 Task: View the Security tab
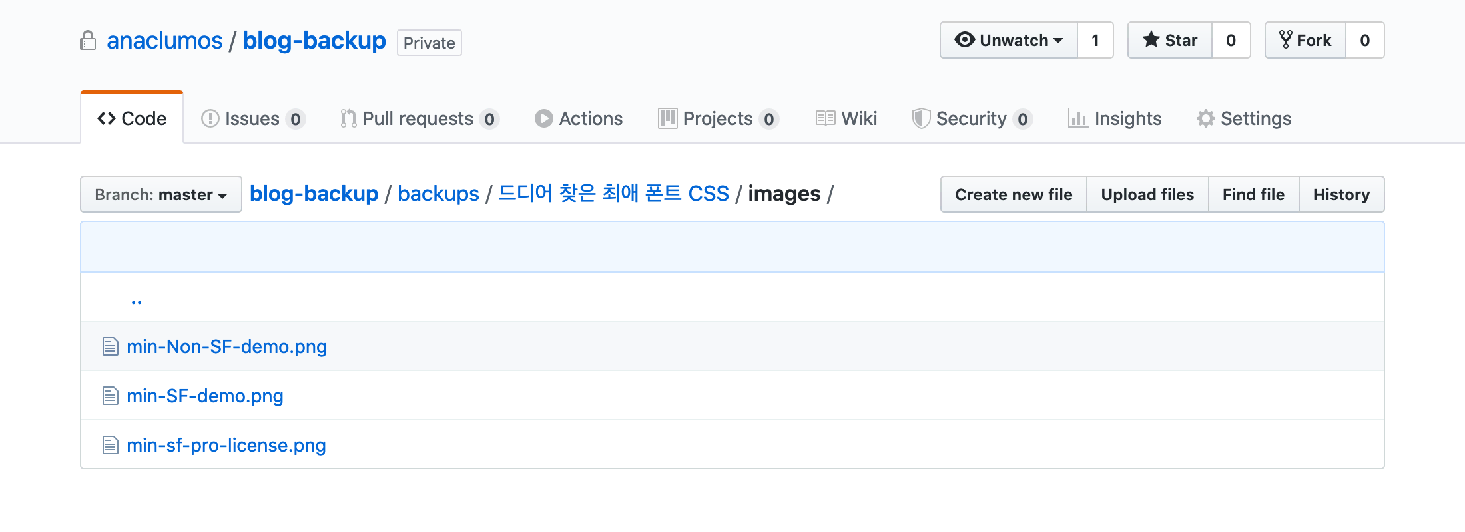click(971, 118)
